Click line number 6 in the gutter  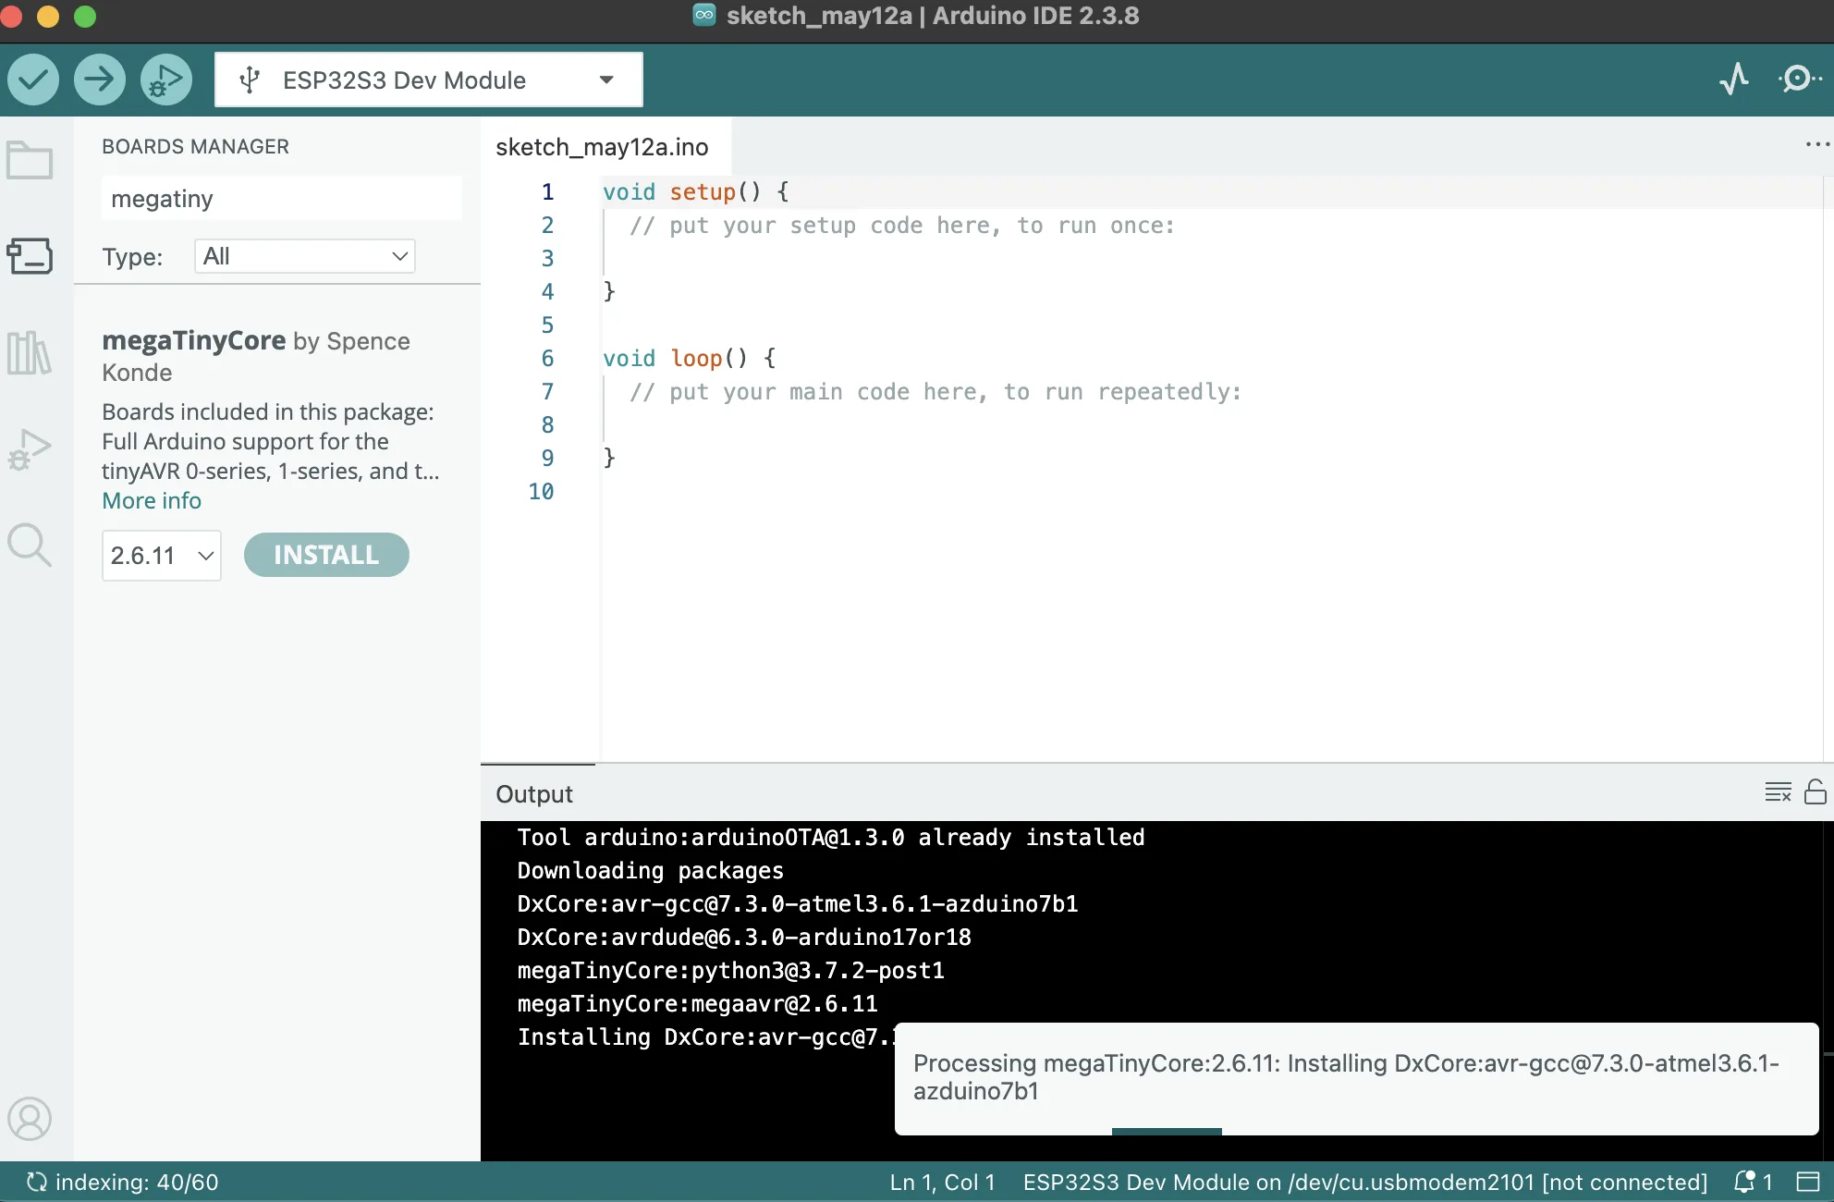coord(547,358)
